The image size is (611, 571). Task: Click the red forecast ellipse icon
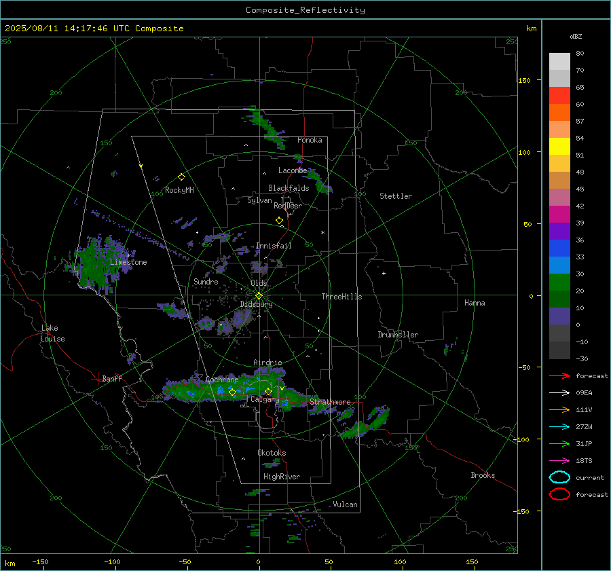(x=559, y=494)
